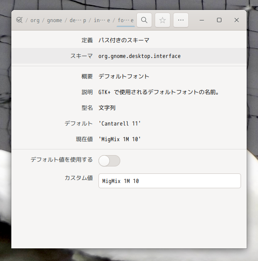Click the dconf root checkmark icon
Viewport: 258px width, 261px height.
(x=19, y=20)
